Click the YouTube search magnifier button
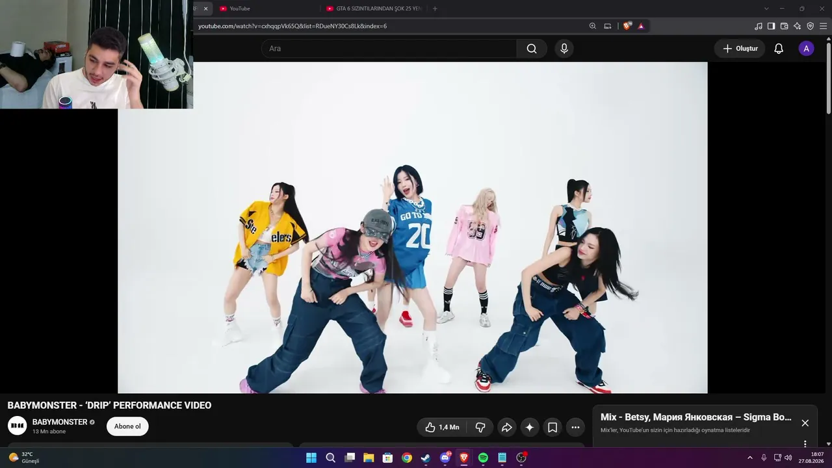This screenshot has width=832, height=468. pos(532,49)
